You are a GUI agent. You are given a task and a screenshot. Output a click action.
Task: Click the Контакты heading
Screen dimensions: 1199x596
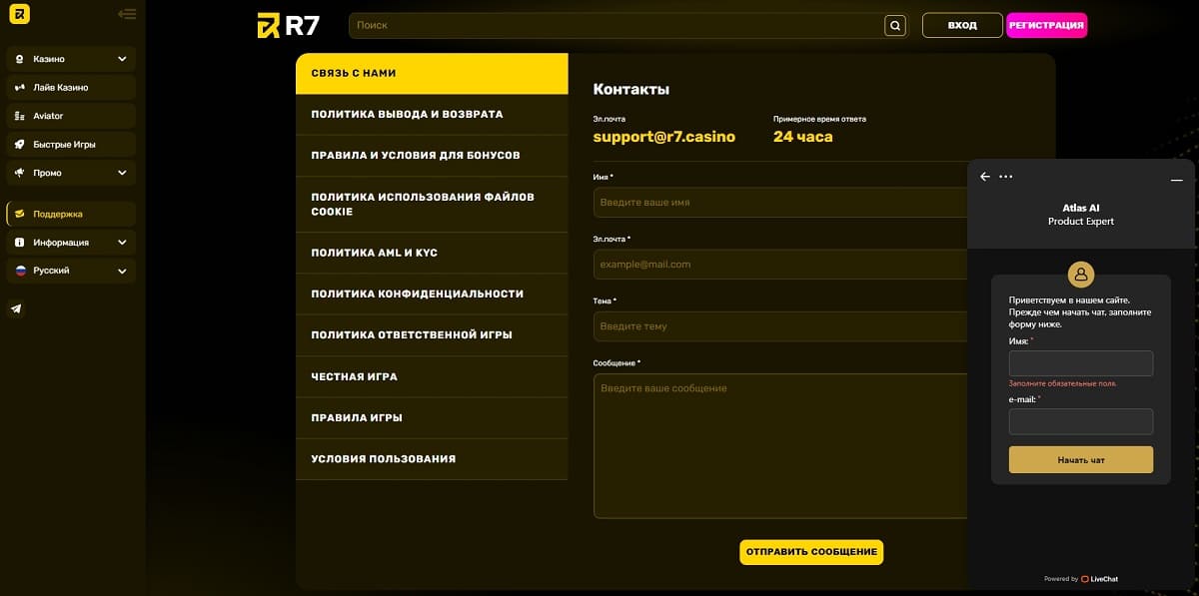click(x=631, y=90)
